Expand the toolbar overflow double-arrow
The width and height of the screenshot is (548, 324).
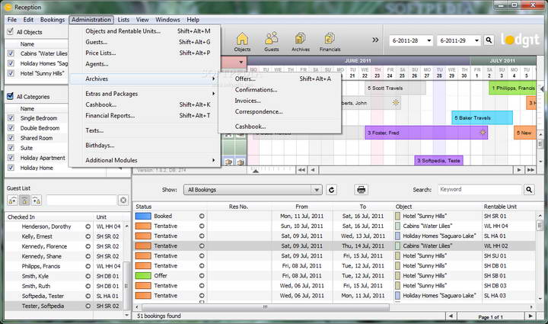pos(375,40)
